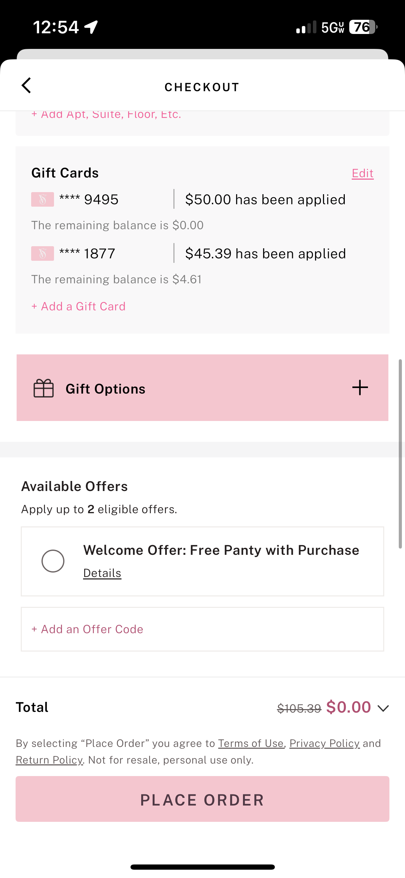Expand Gift Options with plus icon
Viewport: 405px width, 878px height.
pos(360,388)
